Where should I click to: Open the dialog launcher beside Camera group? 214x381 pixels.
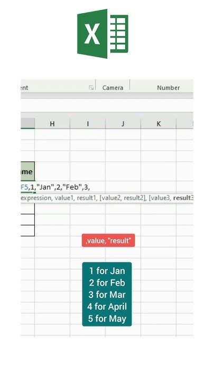point(91,88)
